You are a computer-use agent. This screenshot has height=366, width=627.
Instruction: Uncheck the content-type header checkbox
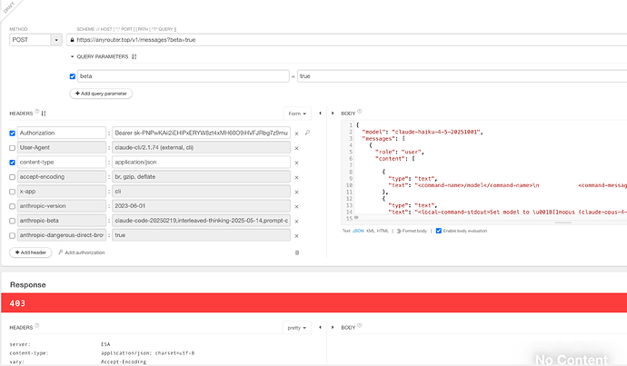pos(13,163)
